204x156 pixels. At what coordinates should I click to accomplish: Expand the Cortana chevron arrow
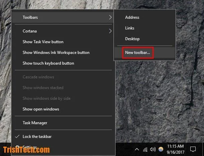point(110,31)
